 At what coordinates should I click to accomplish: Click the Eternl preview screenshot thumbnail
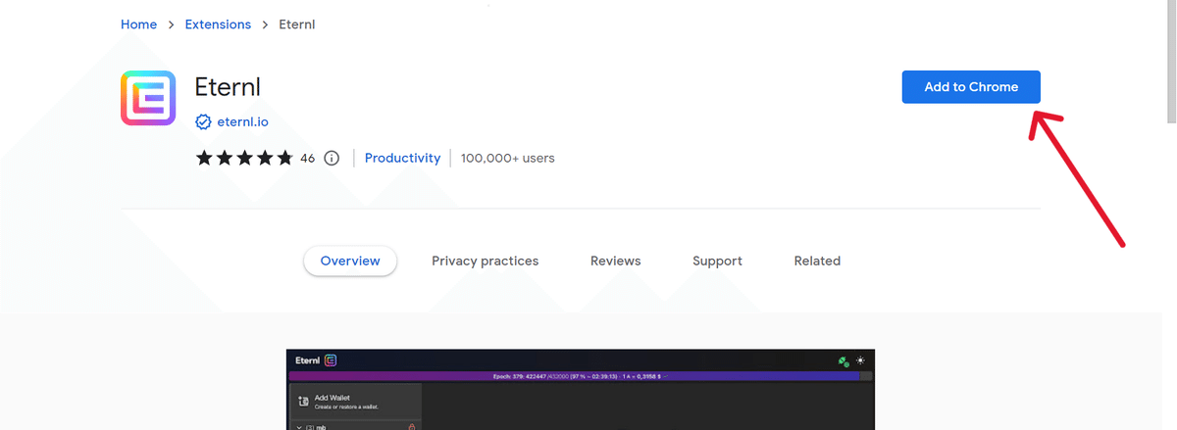[581, 390]
